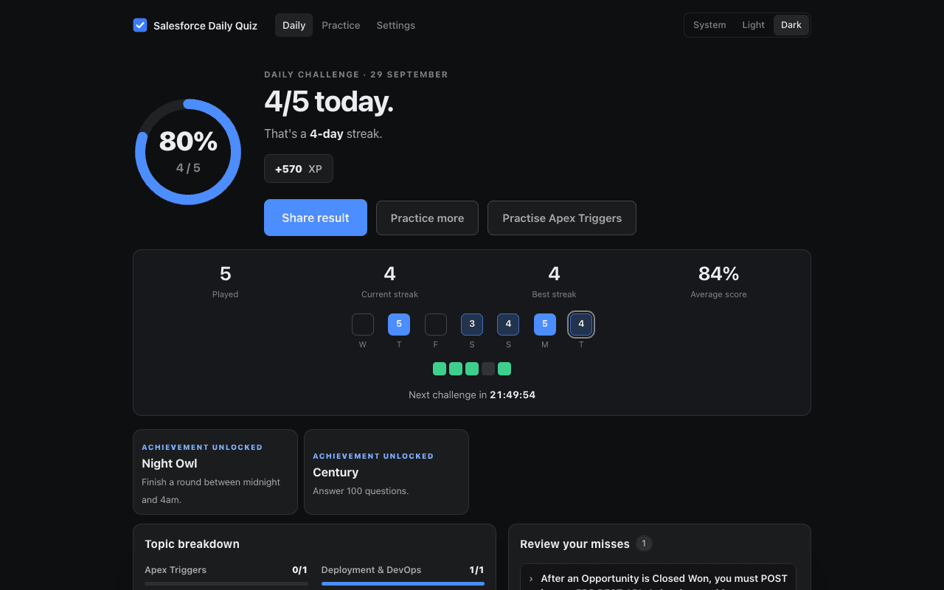Screen dimensions: 944x590
Task: Click the "Review your misses" heading
Action: 575,544
